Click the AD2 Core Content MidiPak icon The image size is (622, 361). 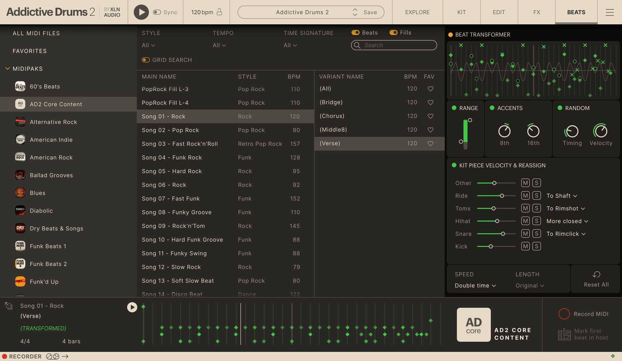(20, 104)
